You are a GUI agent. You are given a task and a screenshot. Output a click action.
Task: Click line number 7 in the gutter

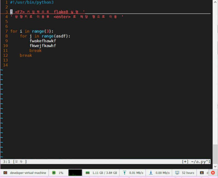(6, 31)
